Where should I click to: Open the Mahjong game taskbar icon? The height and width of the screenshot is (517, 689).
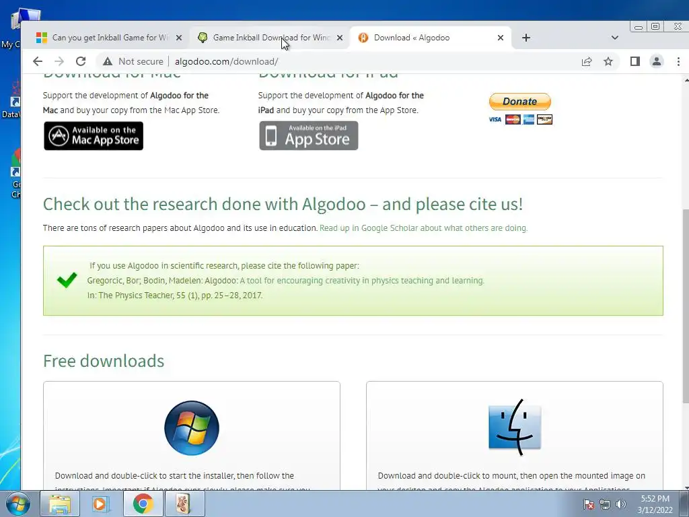[184, 504]
